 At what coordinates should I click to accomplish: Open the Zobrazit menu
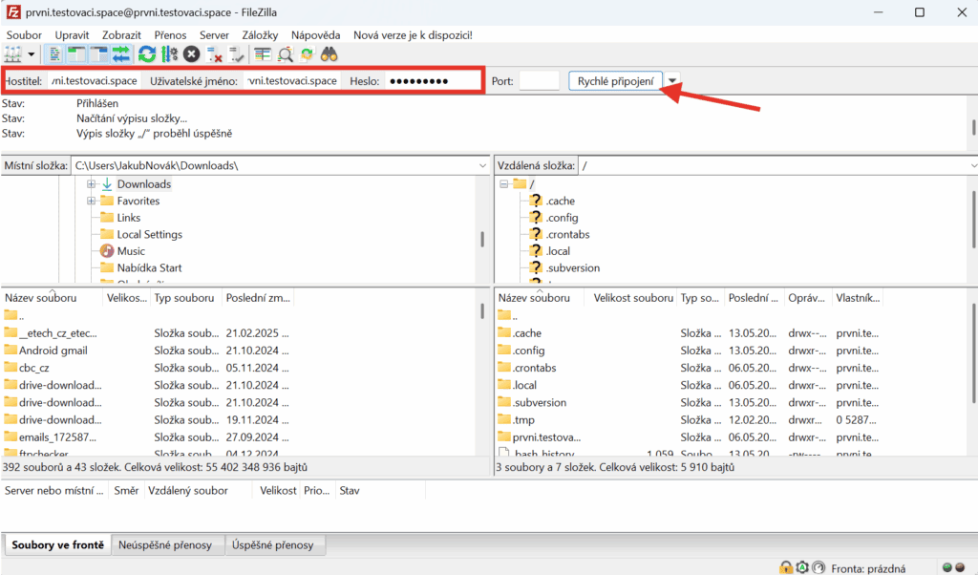[x=121, y=35]
